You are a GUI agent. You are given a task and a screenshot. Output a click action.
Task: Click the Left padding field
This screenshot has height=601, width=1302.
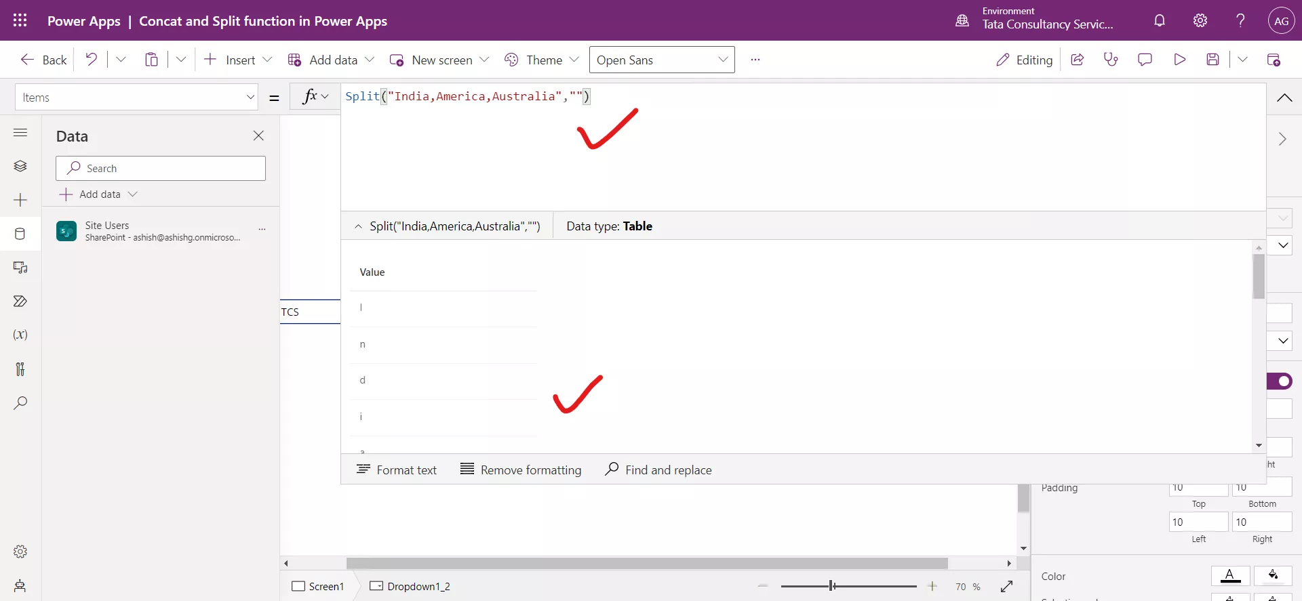pyautogui.click(x=1198, y=522)
